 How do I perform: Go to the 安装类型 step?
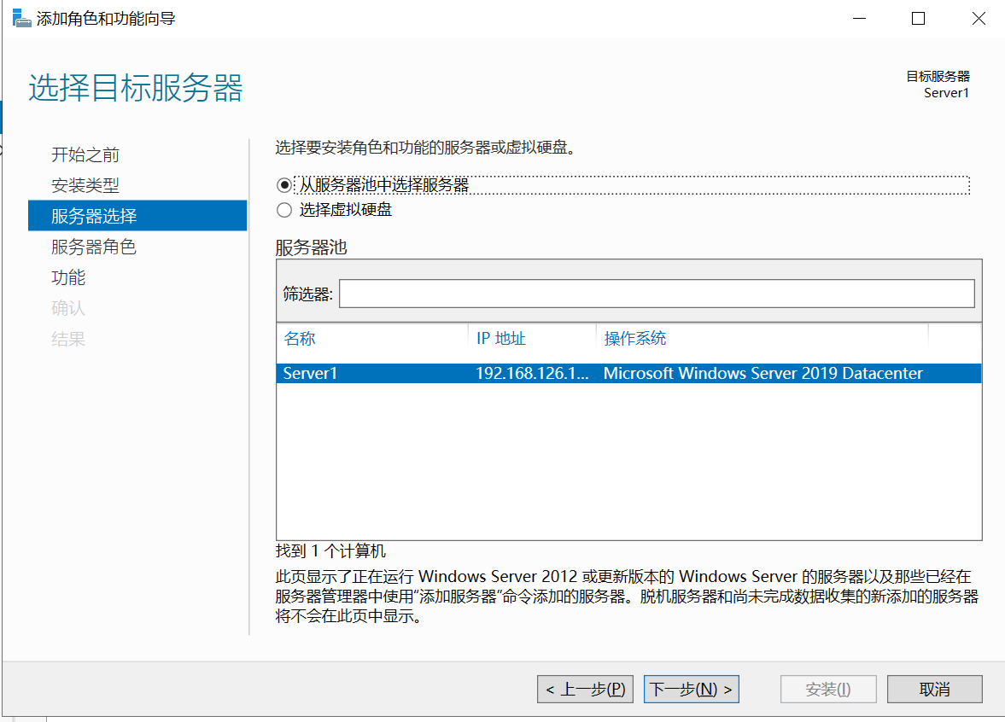(x=85, y=185)
